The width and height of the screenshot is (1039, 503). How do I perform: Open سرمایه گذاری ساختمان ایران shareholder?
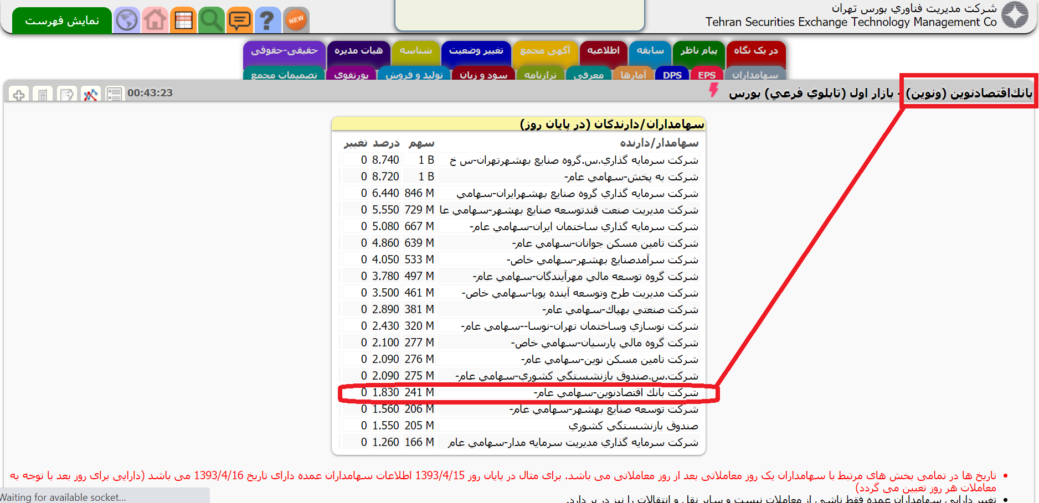click(x=518, y=226)
